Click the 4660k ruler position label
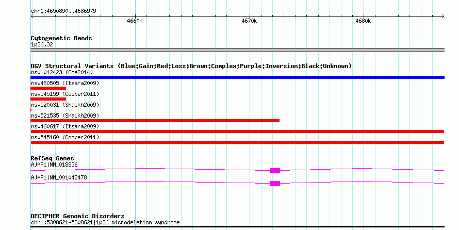Screen dimensions: 459x230 [135, 21]
